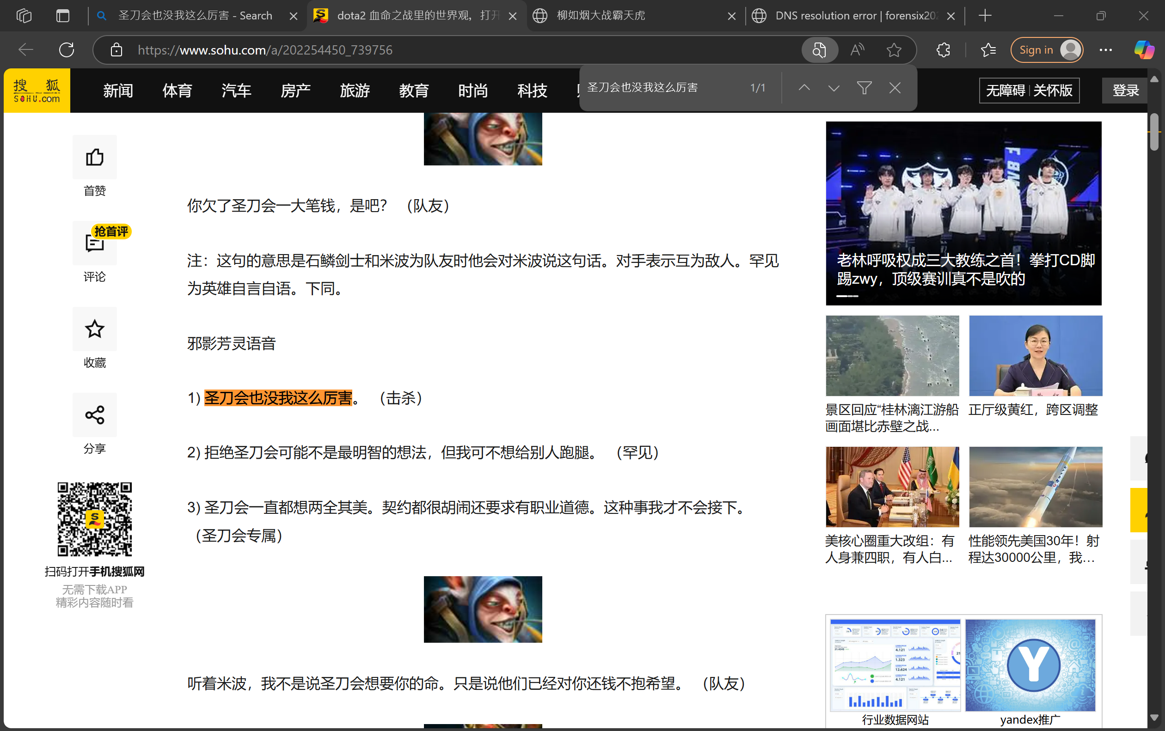Close the find-on-page bar
The image size is (1165, 731).
(x=895, y=87)
